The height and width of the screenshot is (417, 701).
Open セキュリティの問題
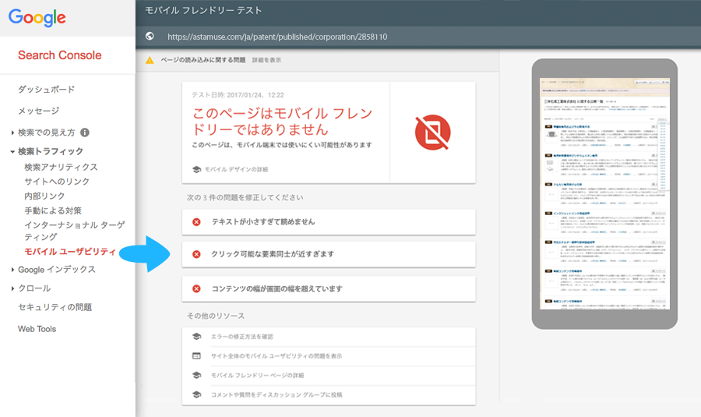pyautogui.click(x=55, y=307)
